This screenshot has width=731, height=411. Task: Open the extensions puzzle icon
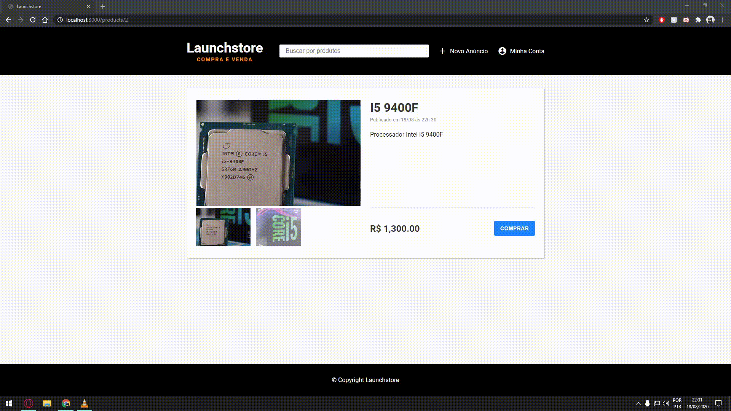tap(698, 20)
